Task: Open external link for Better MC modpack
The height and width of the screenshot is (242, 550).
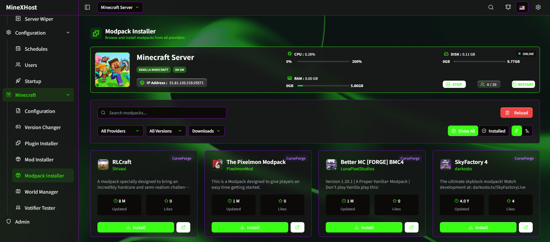Action: tap(412, 227)
